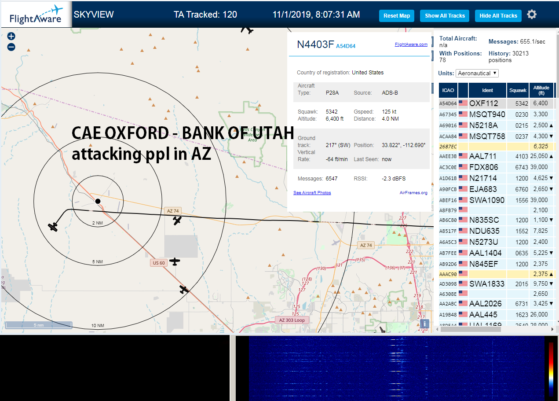Click the N4403F registration heading

click(x=315, y=44)
